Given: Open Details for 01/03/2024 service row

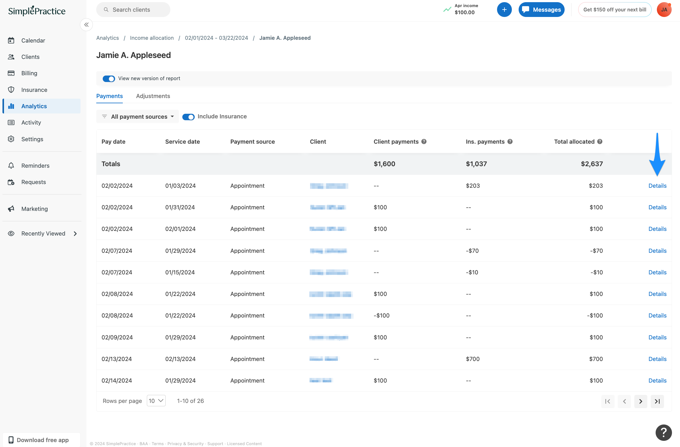Looking at the screenshot, I should click(x=657, y=186).
